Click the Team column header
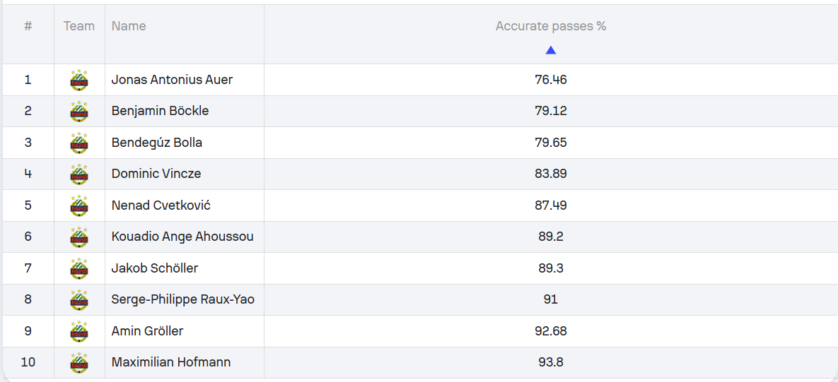This screenshot has height=382, width=838. (x=79, y=25)
